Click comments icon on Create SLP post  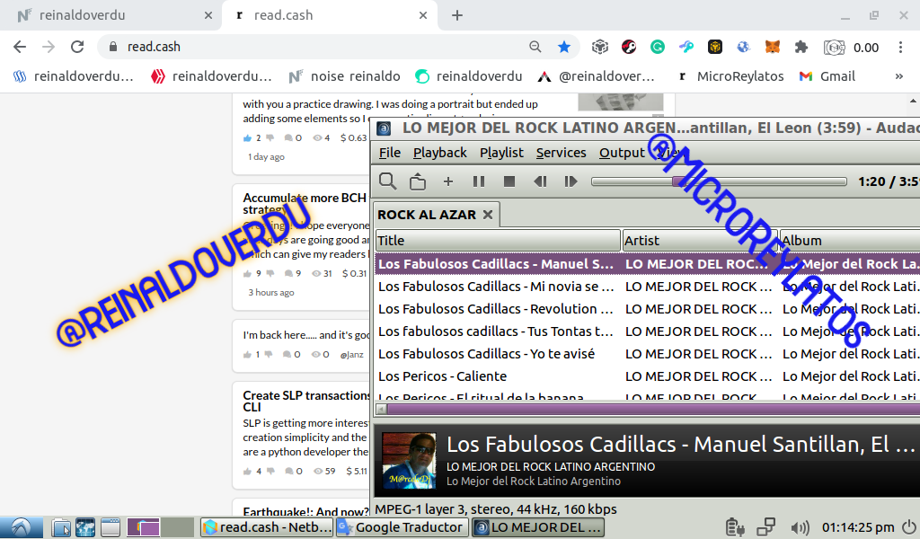[x=288, y=471]
